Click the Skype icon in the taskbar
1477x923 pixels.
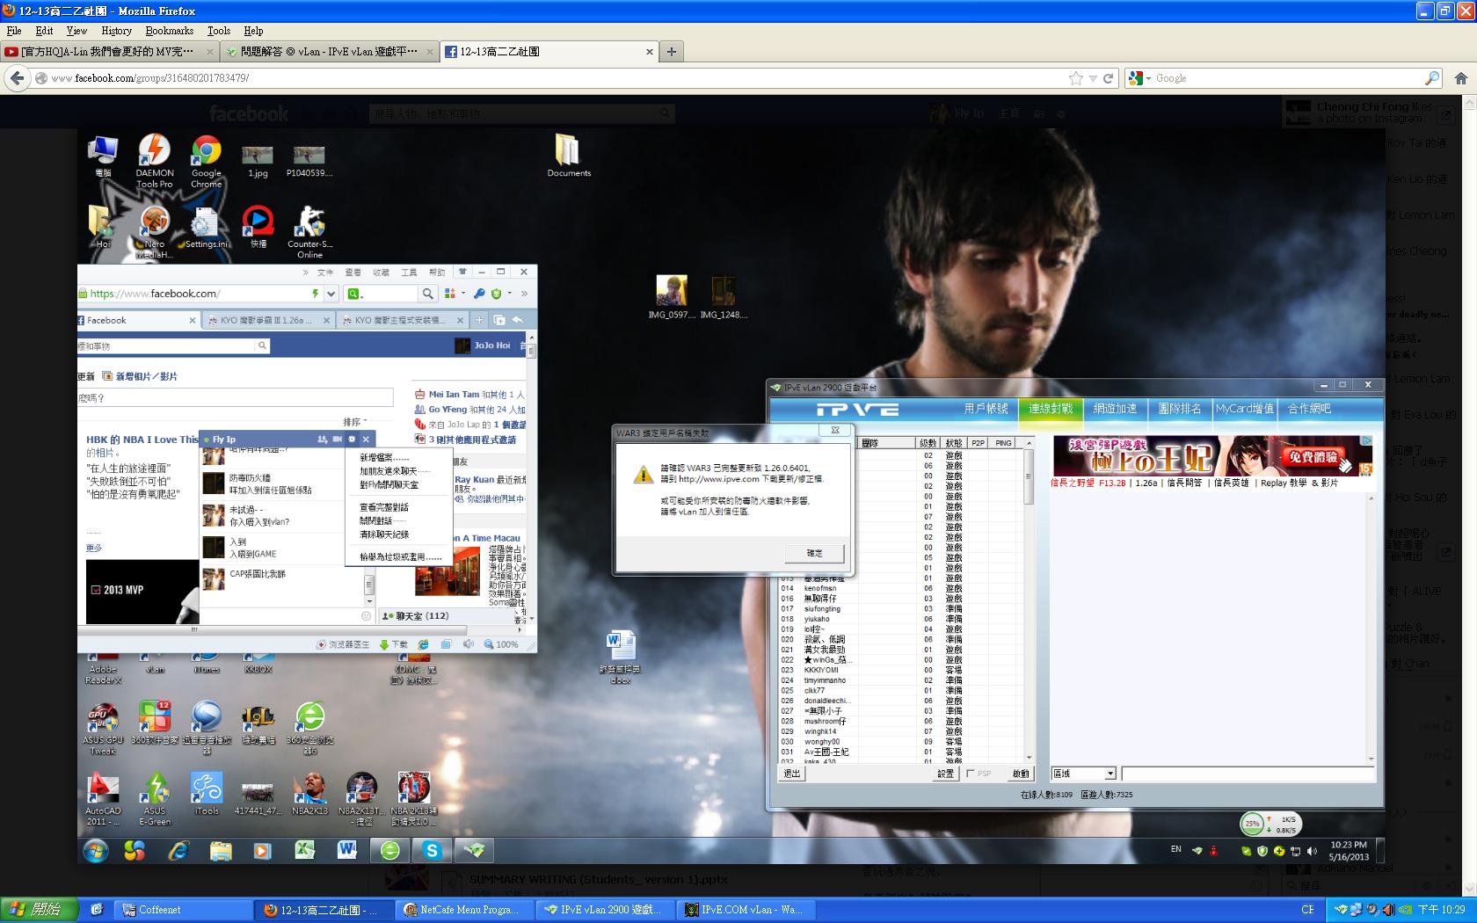(x=432, y=850)
